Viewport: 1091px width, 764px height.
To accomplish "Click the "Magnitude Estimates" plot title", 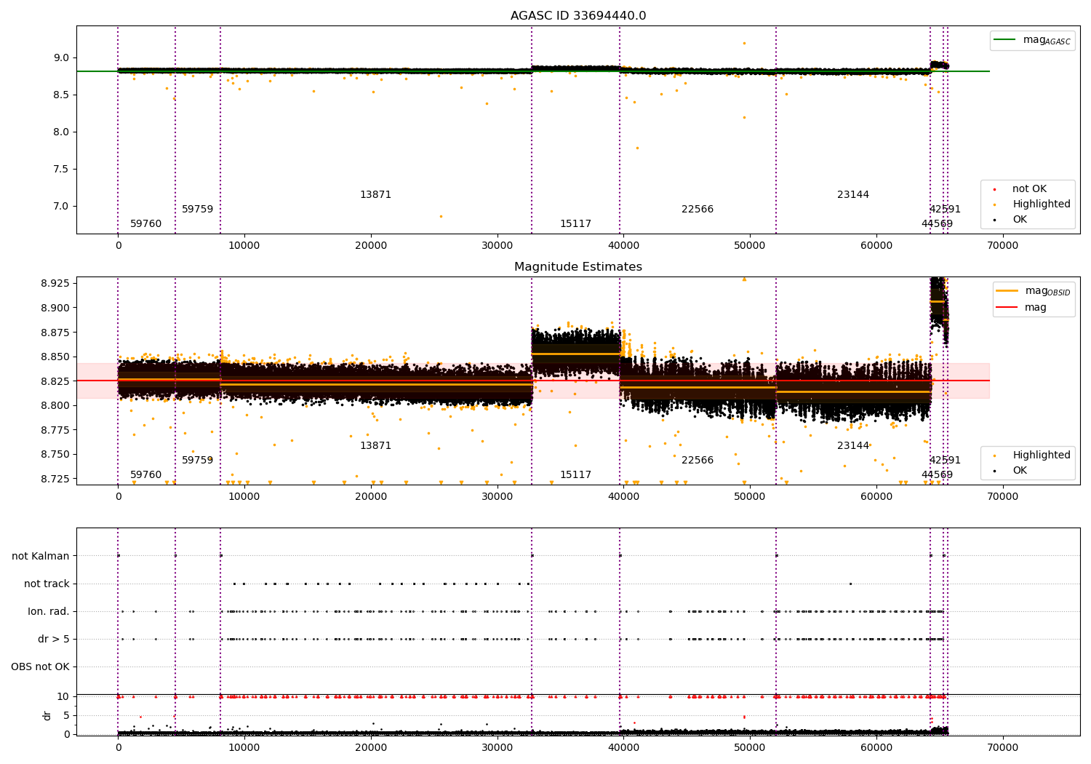I will (x=578, y=267).
